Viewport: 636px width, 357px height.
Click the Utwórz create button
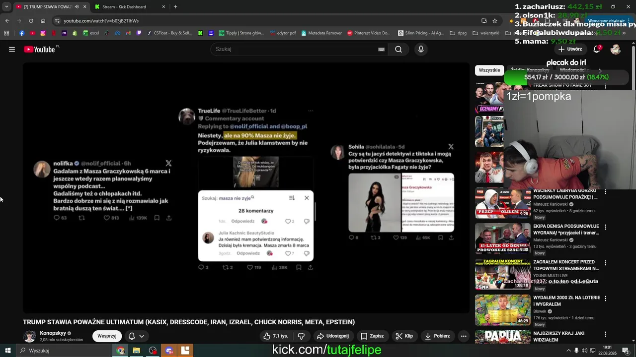pyautogui.click(x=570, y=49)
